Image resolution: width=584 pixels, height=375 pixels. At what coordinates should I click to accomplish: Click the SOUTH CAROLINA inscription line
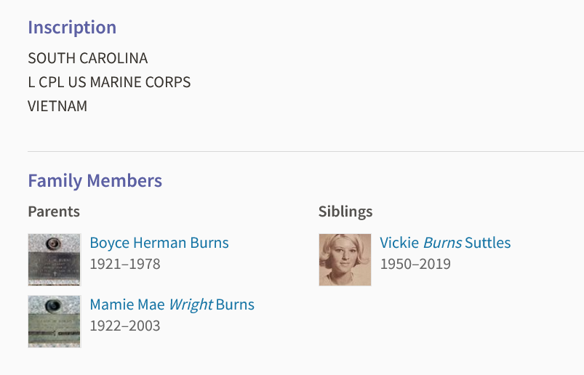pos(87,58)
